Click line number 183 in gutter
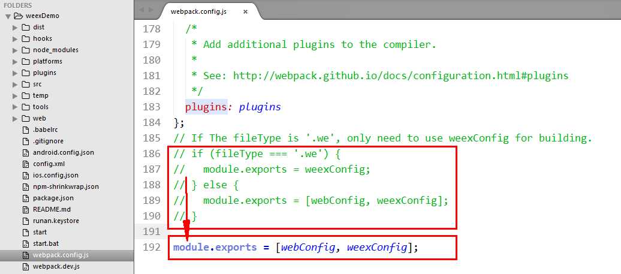The height and width of the screenshot is (274, 621). (151, 107)
